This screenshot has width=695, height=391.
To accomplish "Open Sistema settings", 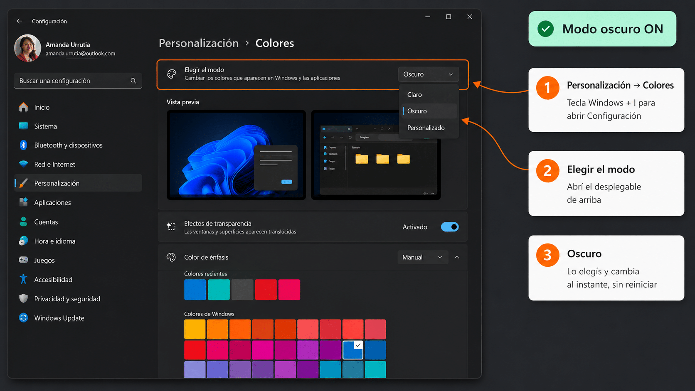I will click(78, 126).
